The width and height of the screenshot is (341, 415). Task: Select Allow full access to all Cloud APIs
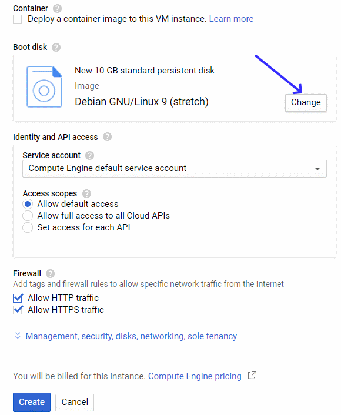click(28, 216)
